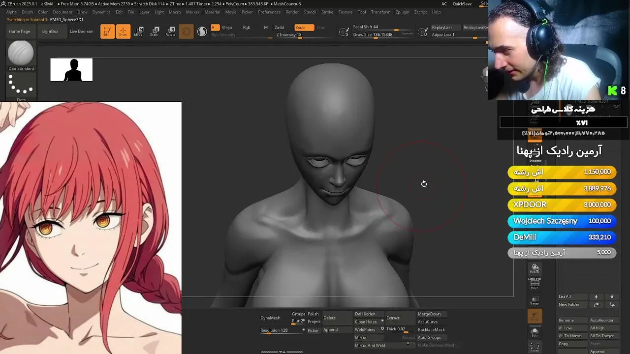
Task: Open the Brush menu
Action: (x=27, y=12)
